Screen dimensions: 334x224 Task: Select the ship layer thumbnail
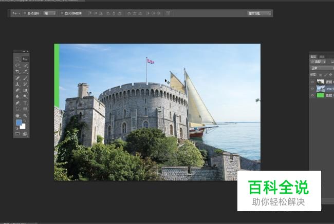pos(320,88)
